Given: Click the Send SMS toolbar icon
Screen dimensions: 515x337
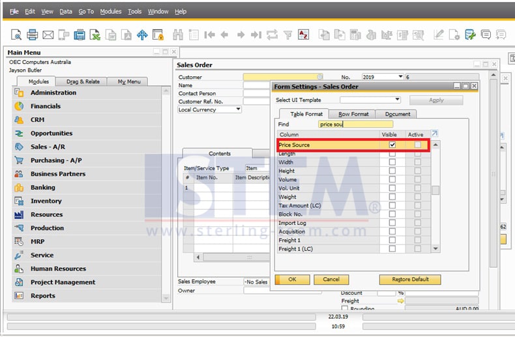Looking at the screenshot, I should (64, 35).
